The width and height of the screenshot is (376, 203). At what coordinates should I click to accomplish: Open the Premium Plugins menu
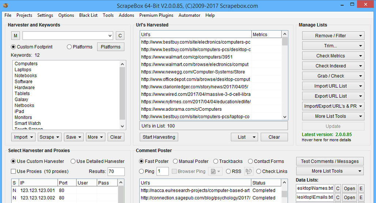(x=156, y=15)
